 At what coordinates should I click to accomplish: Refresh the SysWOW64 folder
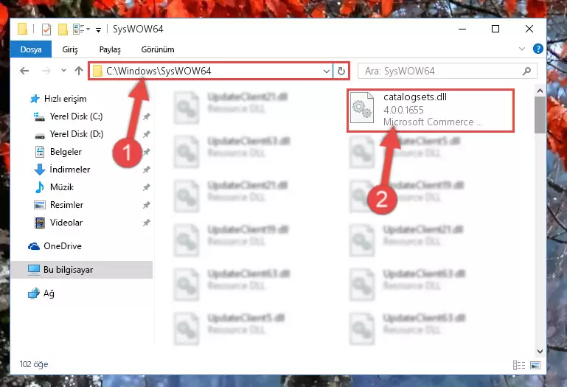coord(341,71)
